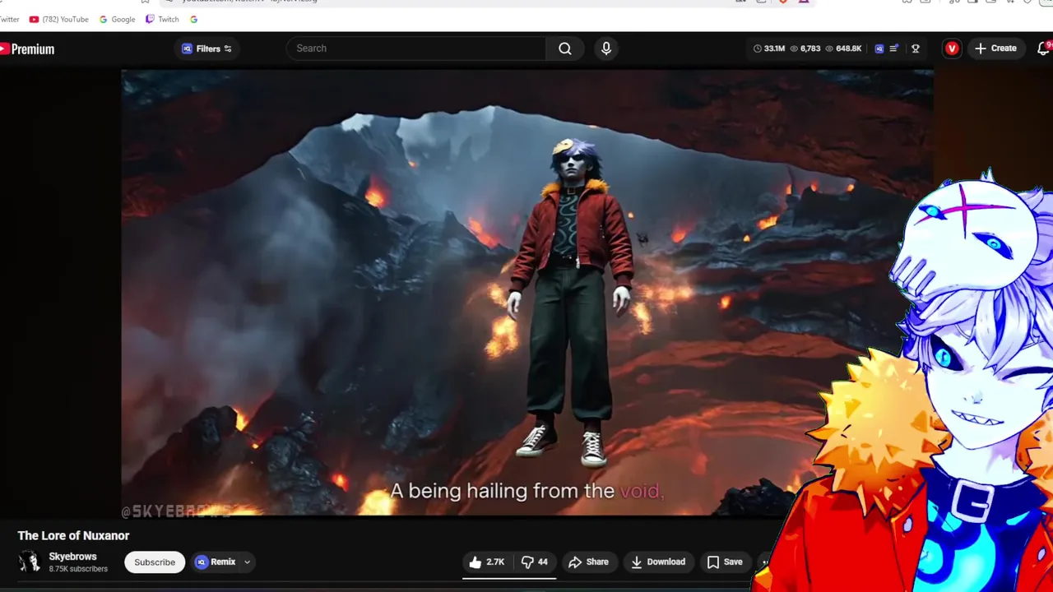Click the magnifier search button

pyautogui.click(x=565, y=49)
